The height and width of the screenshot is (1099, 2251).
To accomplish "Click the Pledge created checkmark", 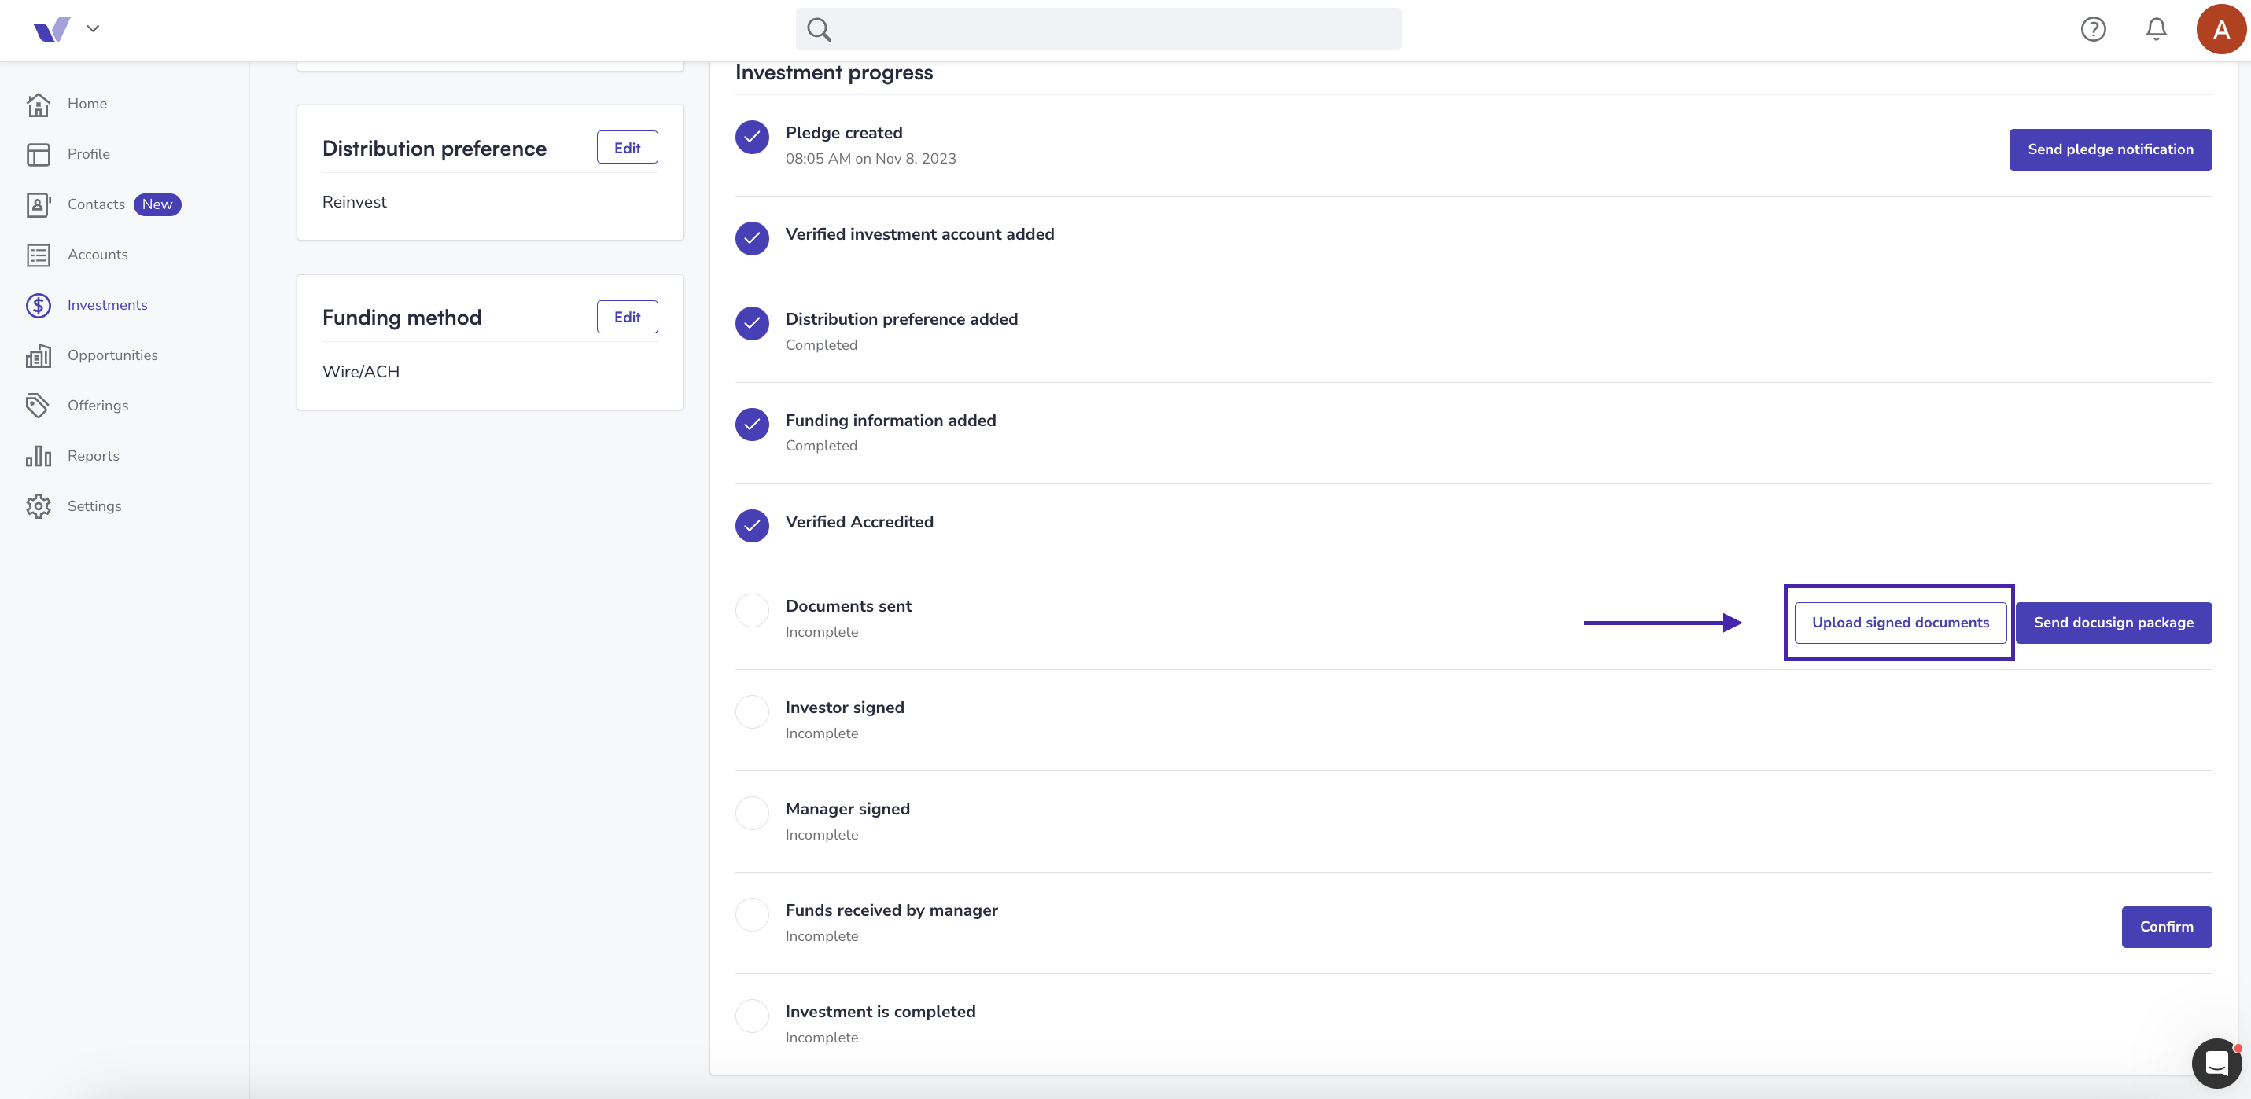I will click(x=751, y=137).
